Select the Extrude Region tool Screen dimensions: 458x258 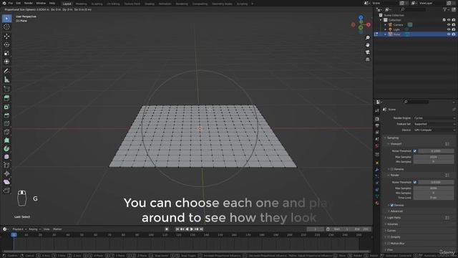pyautogui.click(x=6, y=98)
